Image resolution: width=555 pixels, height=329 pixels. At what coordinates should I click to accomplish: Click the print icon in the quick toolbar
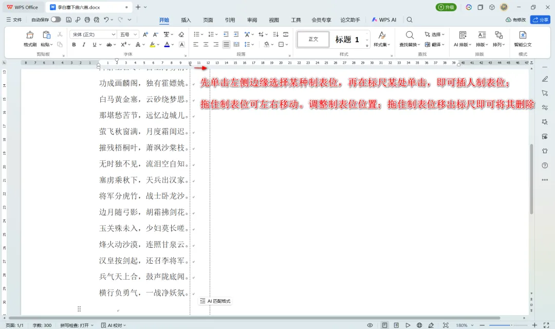87,20
